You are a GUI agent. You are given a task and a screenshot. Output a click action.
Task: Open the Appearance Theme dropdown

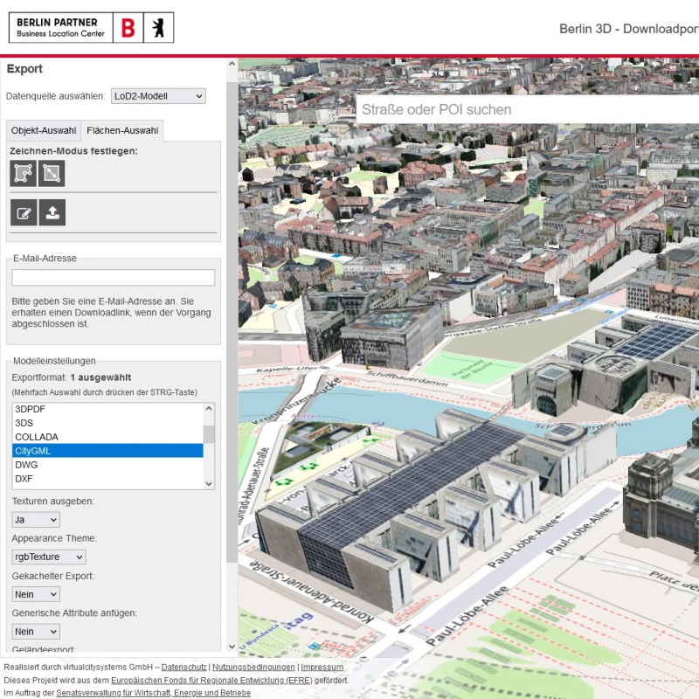(x=49, y=557)
